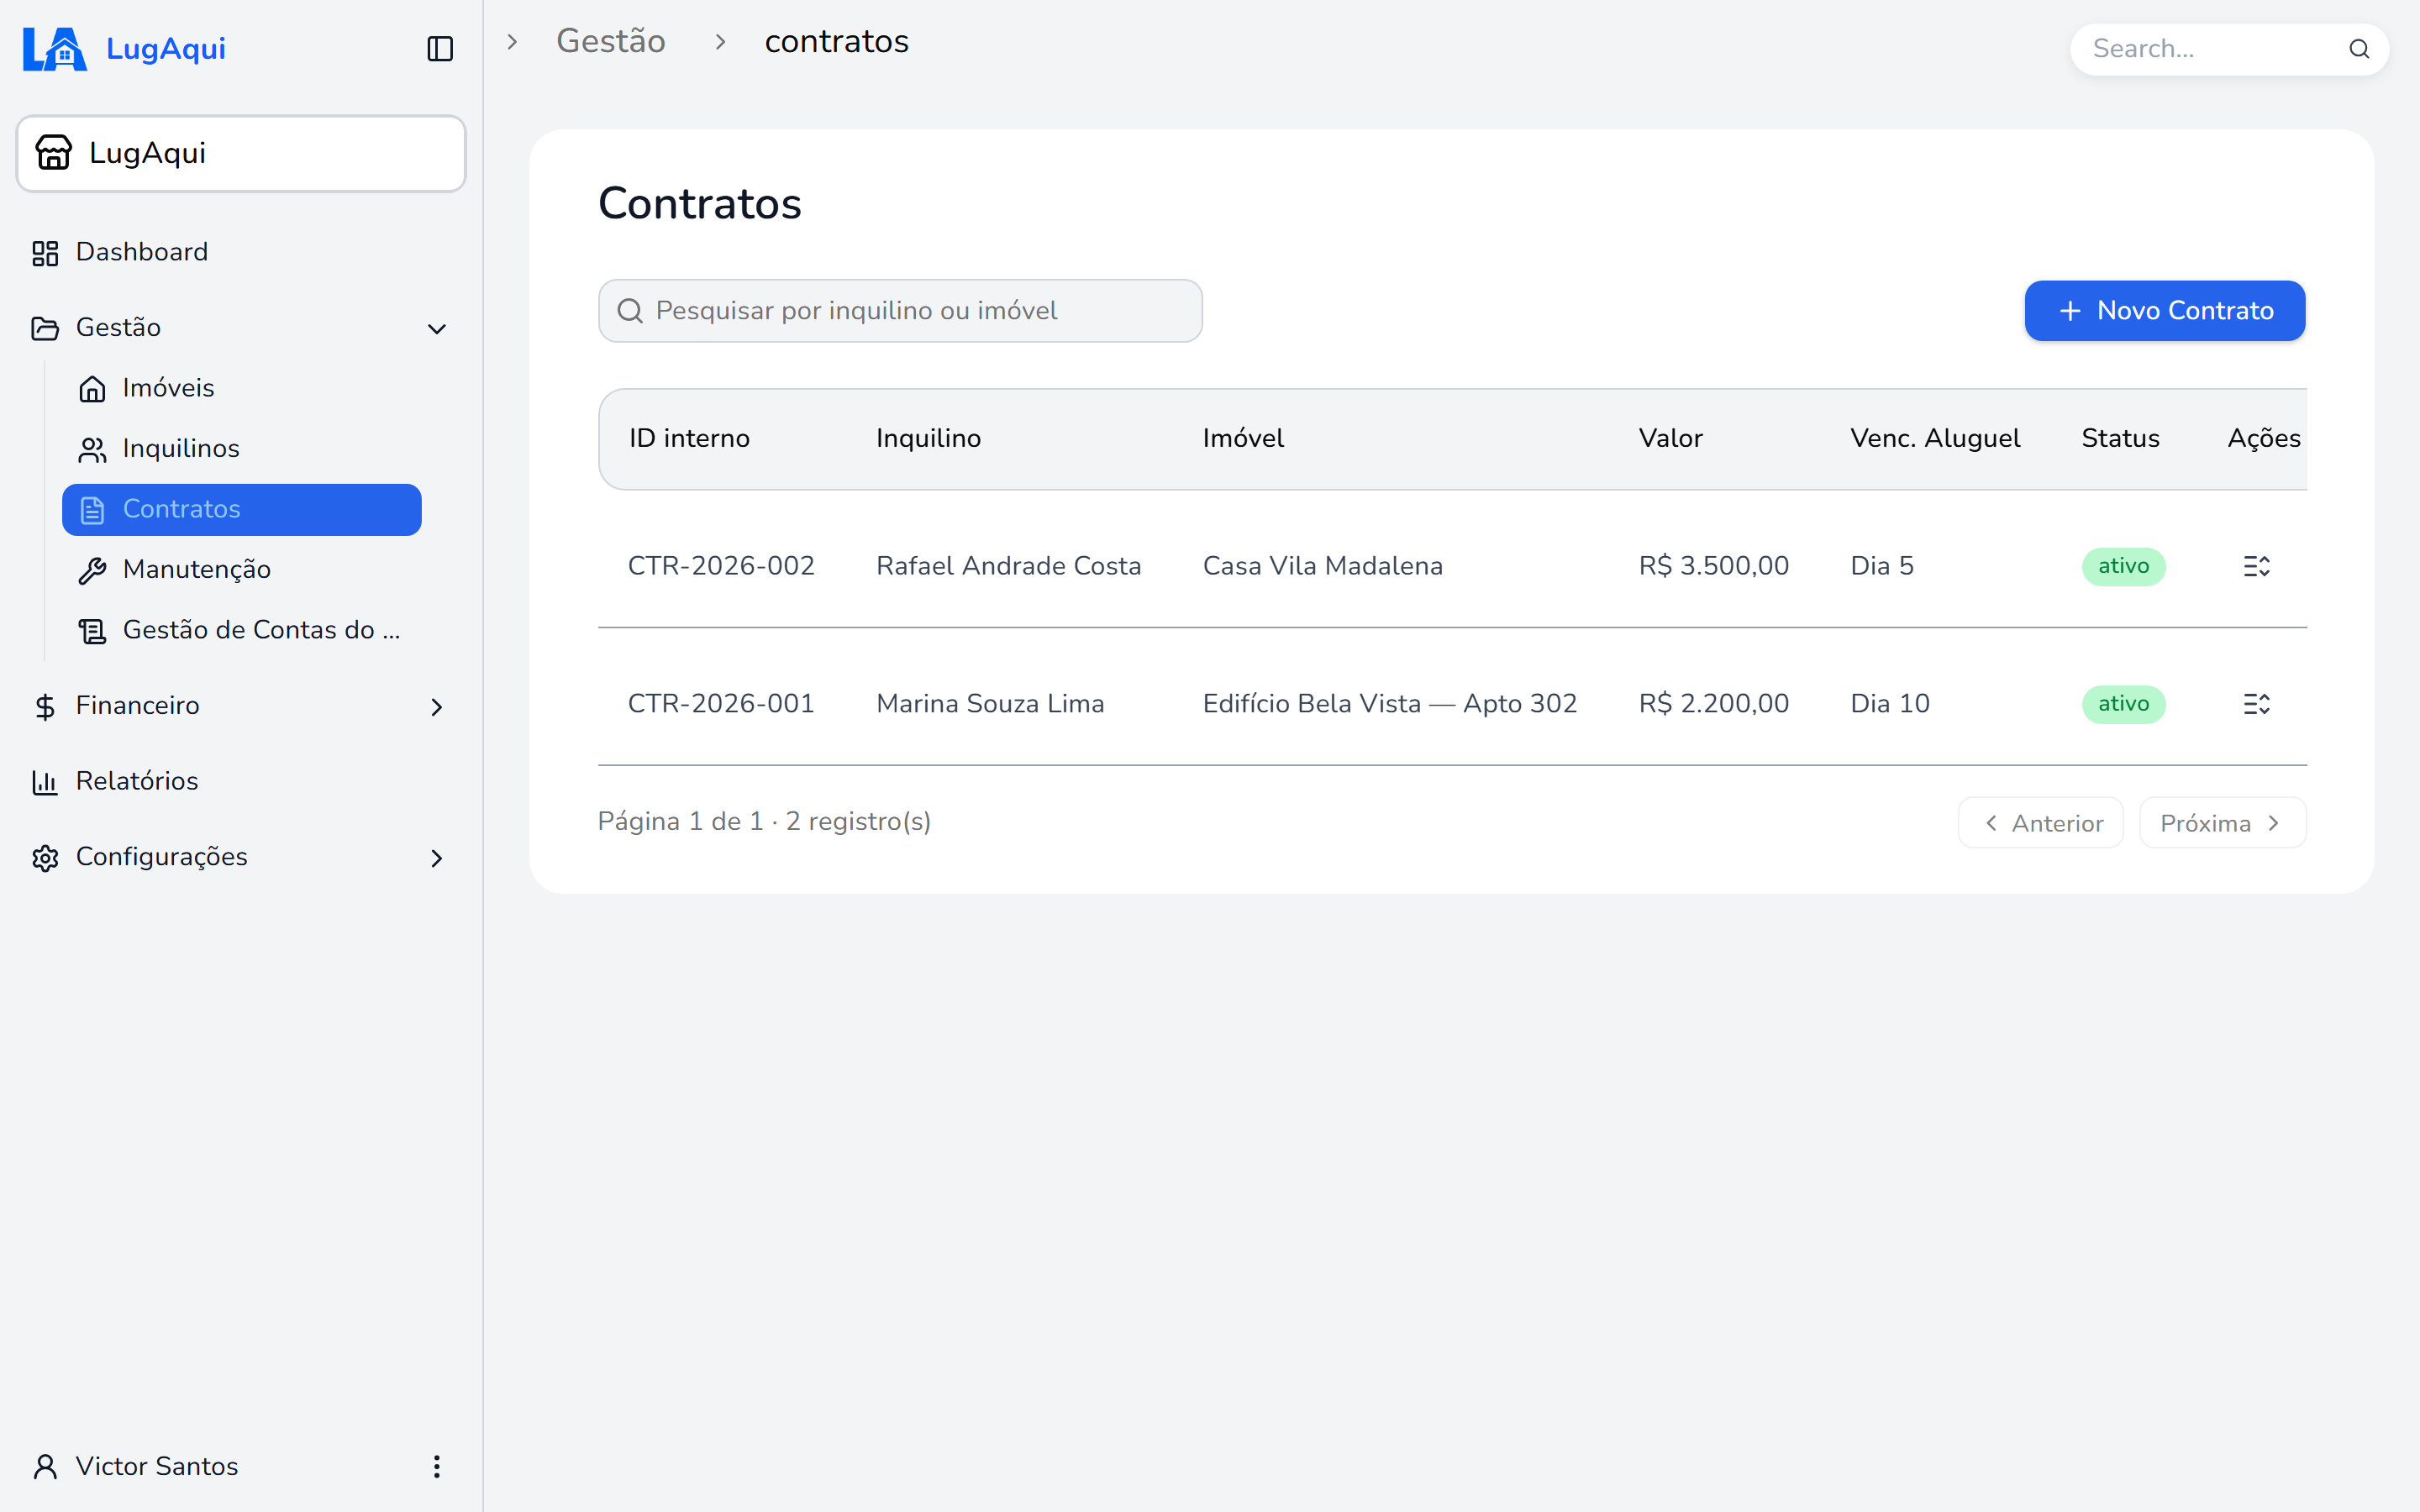Click Casa Vila Madalena cell

pos(1322,566)
